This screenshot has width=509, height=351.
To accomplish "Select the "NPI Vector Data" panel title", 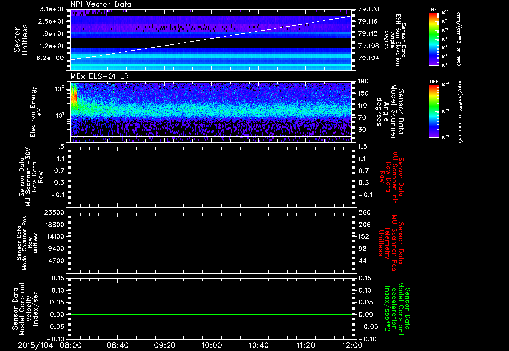I will [x=101, y=4].
